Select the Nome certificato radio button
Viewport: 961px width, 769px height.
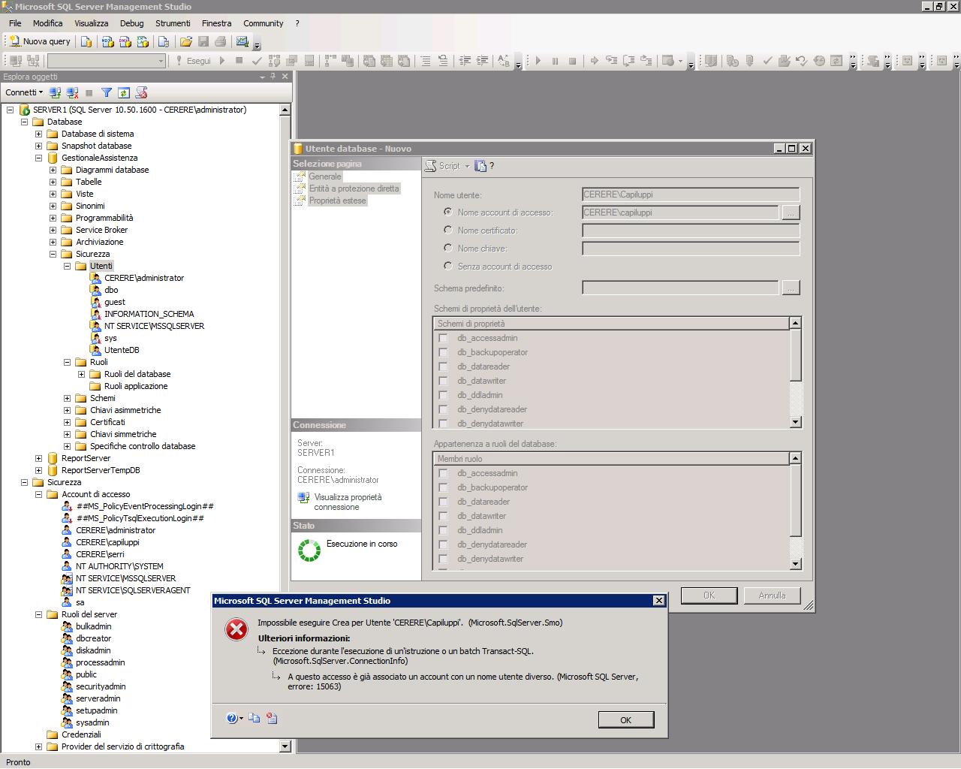coord(448,230)
